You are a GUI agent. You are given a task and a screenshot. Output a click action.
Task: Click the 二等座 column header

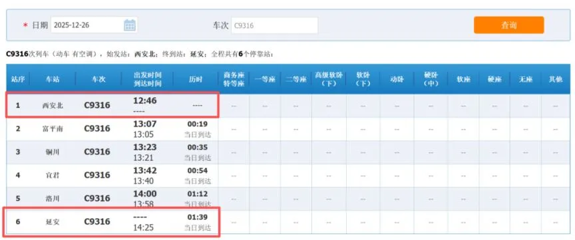pos(296,79)
